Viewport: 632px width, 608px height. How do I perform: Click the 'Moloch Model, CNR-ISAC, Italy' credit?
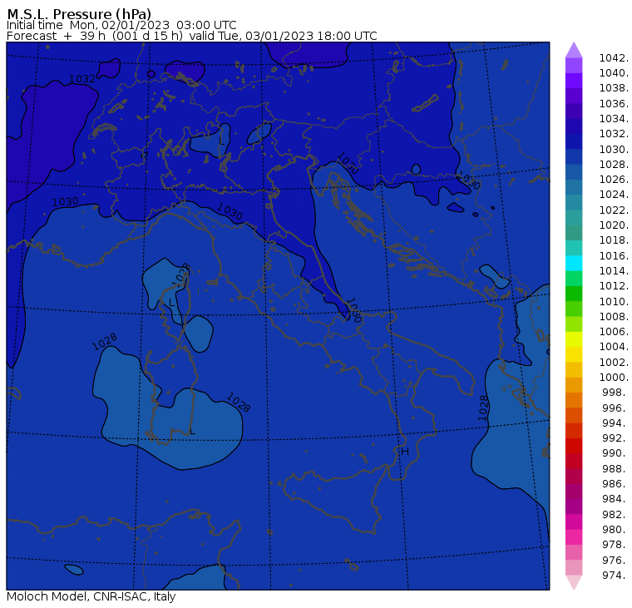click(x=91, y=596)
